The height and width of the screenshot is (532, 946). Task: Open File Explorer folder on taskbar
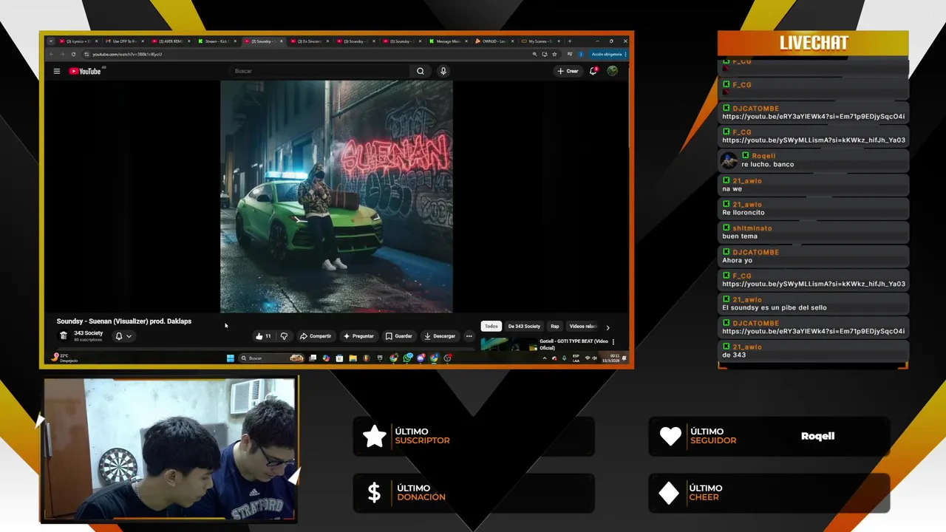pyautogui.click(x=353, y=358)
